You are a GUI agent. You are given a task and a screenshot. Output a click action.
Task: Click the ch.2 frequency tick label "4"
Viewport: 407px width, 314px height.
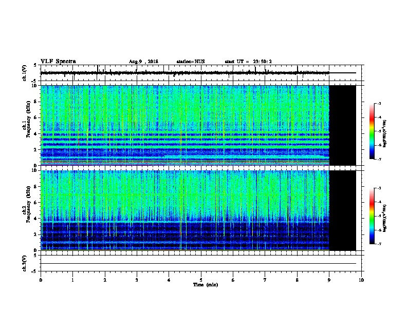coord(36,219)
